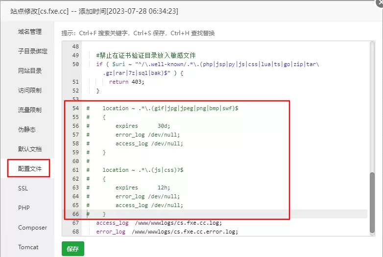This screenshot has width=383, height=257.
Task: Switch to the PHP tab
Action: click(24, 208)
